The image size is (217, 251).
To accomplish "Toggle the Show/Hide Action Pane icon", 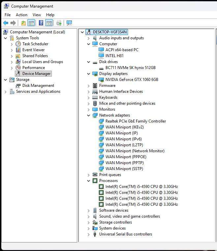I will click(49, 23).
